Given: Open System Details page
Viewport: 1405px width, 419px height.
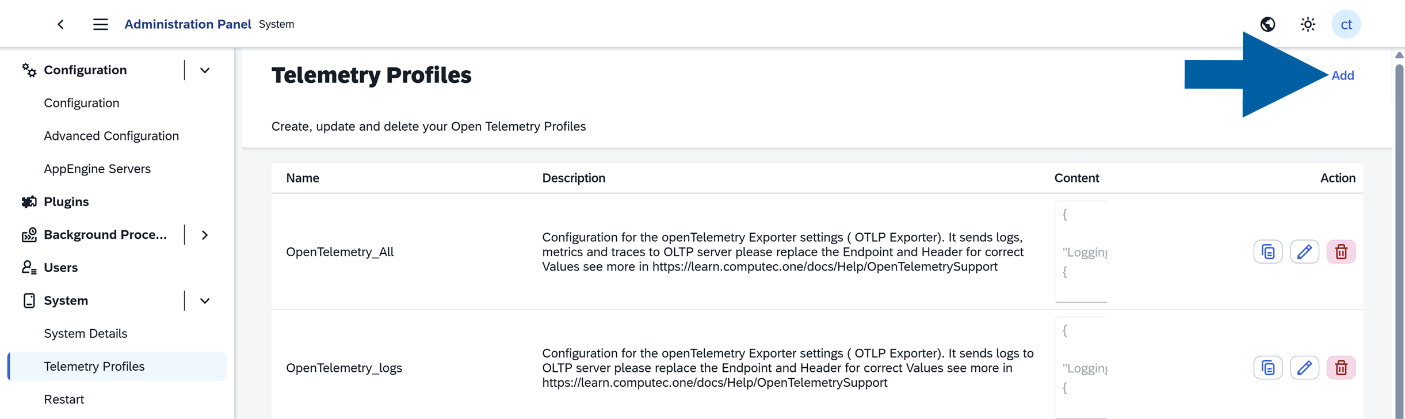Looking at the screenshot, I should (x=86, y=333).
